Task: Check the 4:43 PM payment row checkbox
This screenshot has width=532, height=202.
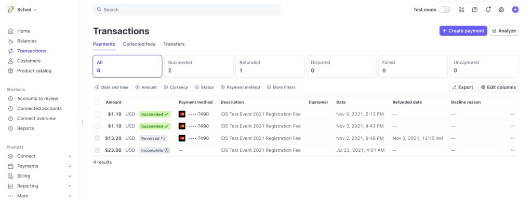Action: pyautogui.click(x=97, y=126)
